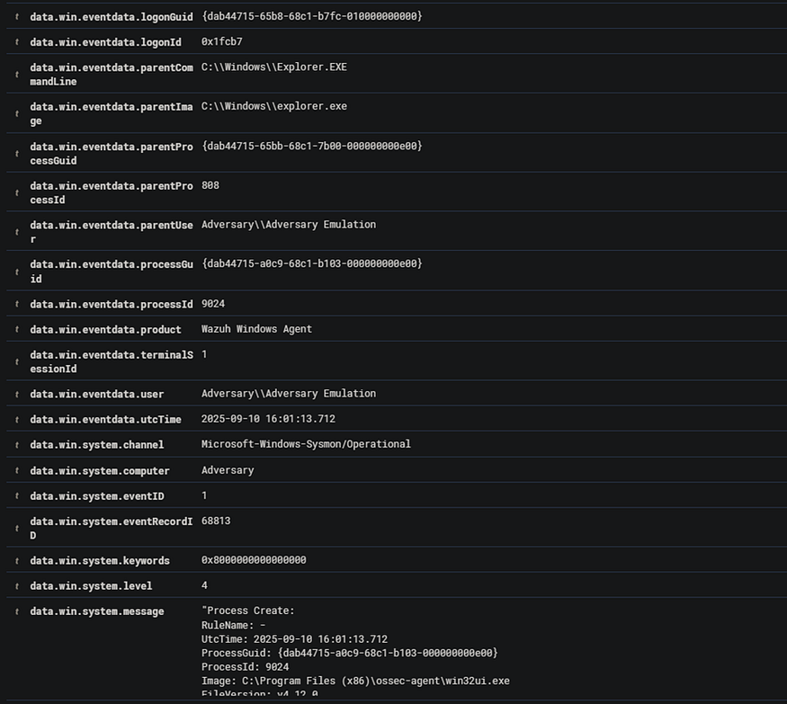Image resolution: width=787 pixels, height=704 pixels.
Task: Click the type icon beside data.win.eventdata.user
Action: coord(17,394)
